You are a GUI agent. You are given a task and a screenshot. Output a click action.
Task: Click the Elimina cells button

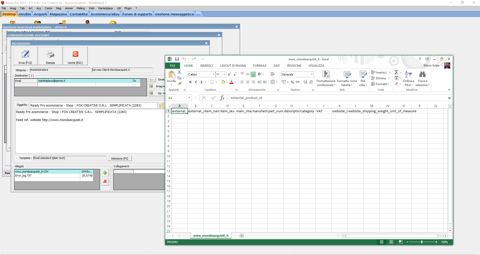tap(380, 78)
